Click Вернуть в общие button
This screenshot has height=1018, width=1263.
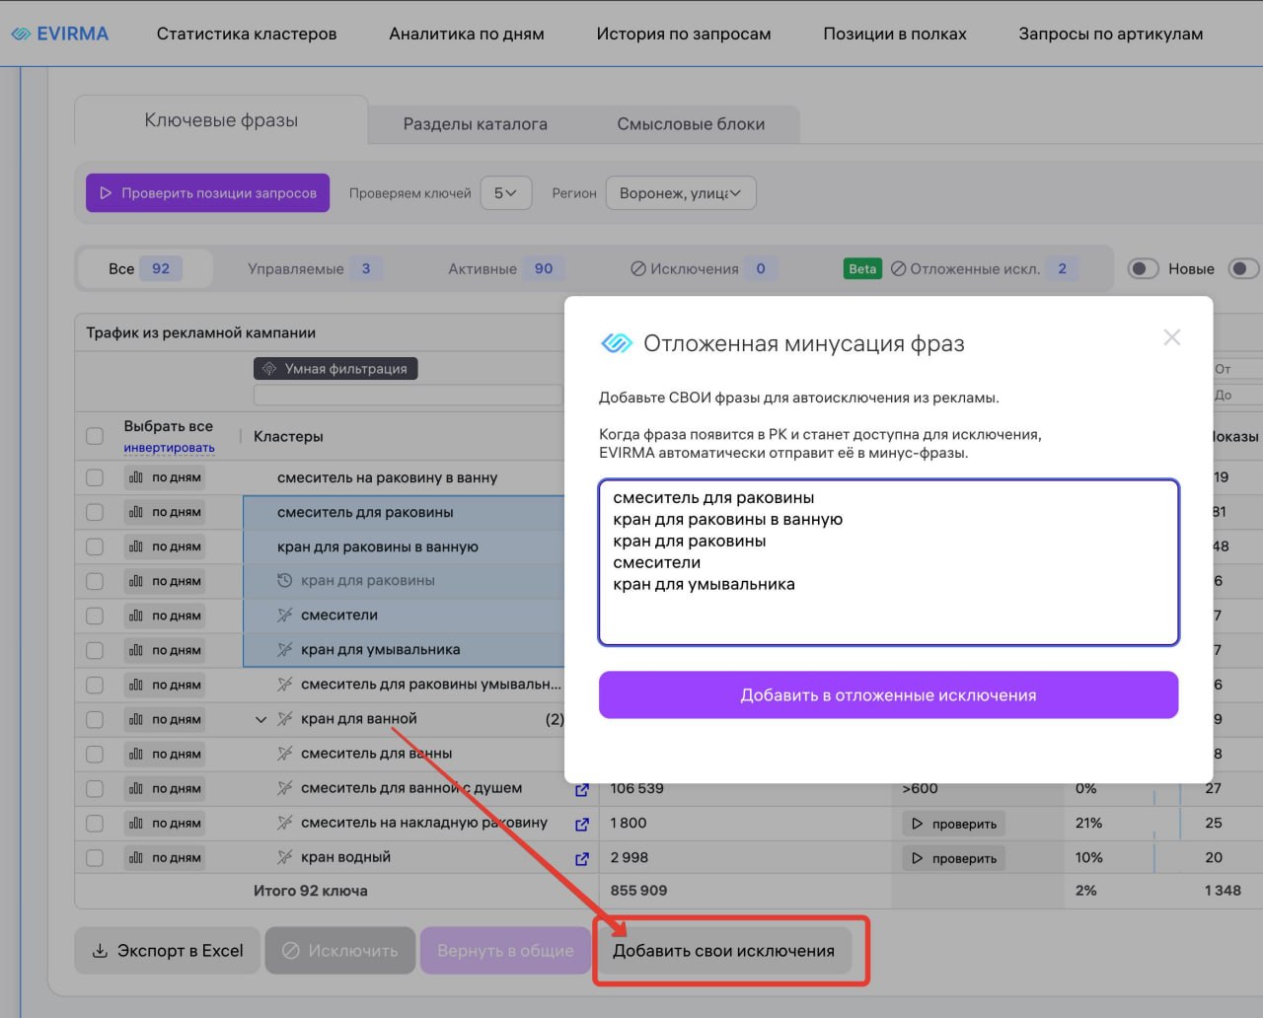coord(505,951)
